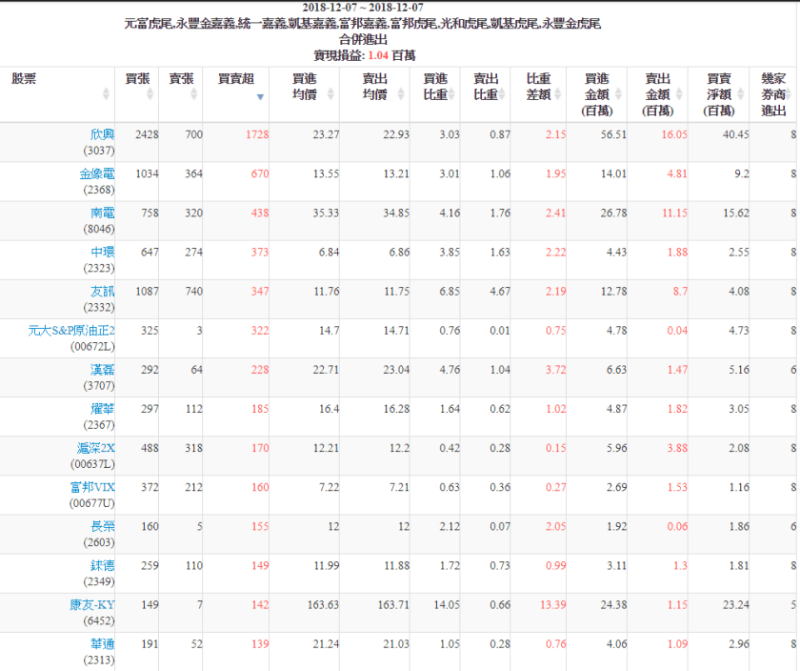Click the 長榮 stock link

click(x=103, y=525)
